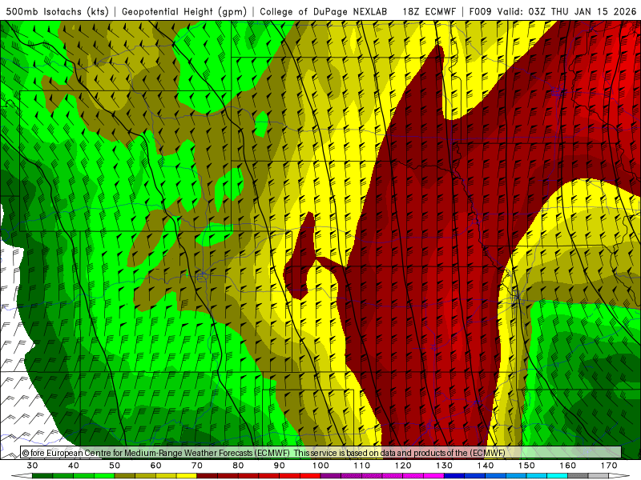
Task: Click the '70' color bar label
Action: [197, 466]
